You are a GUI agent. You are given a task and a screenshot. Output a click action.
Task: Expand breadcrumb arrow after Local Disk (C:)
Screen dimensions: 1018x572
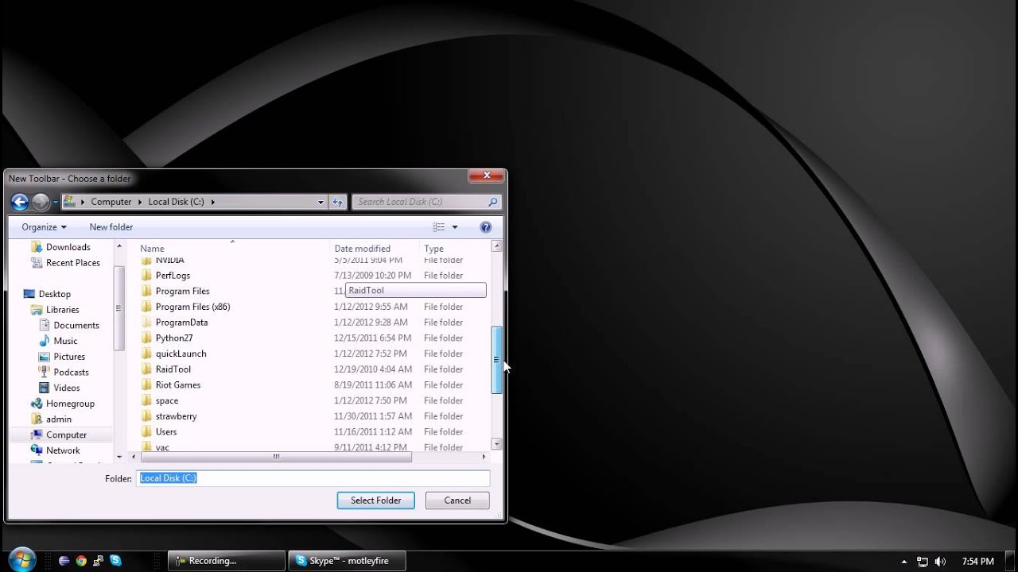(213, 202)
